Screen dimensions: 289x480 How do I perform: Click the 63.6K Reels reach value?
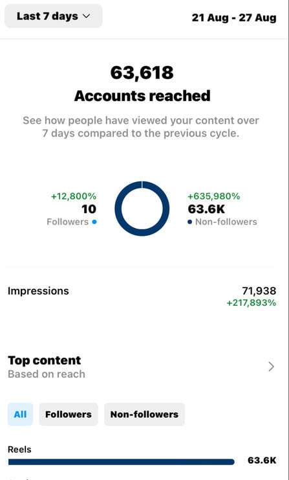[262, 461]
